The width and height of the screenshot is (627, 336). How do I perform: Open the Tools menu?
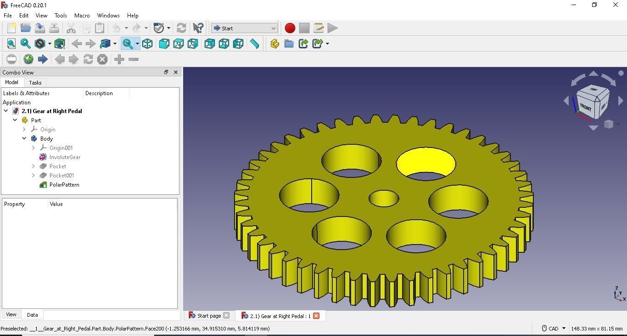coord(61,15)
